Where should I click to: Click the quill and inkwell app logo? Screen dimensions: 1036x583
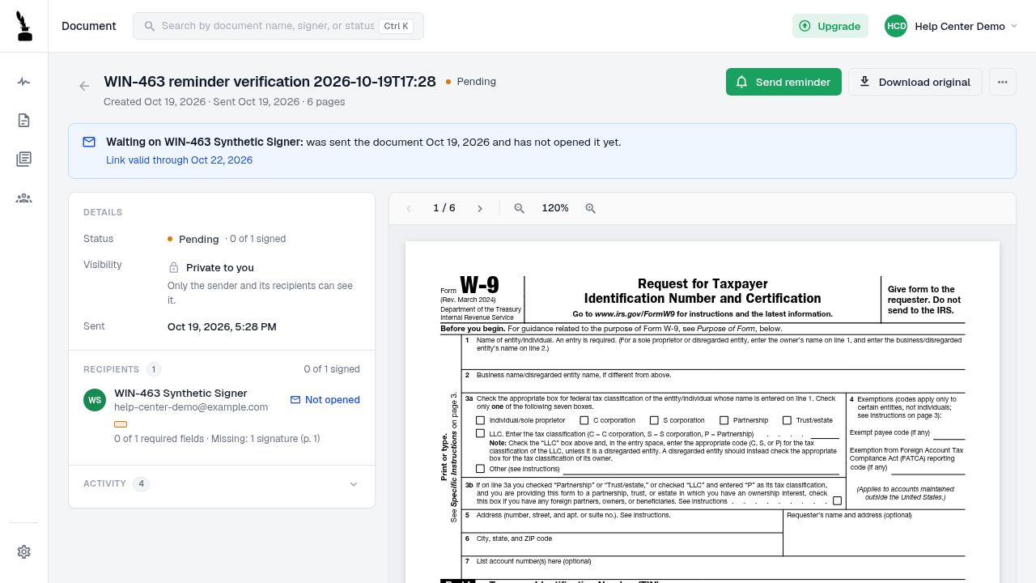24,26
